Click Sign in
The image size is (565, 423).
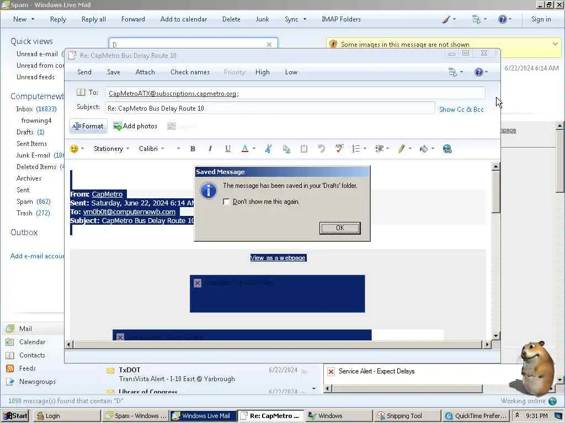[x=541, y=19]
